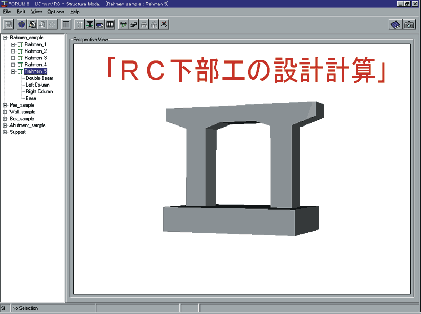Click the grayed page icon after the hand-document icon

[42, 24]
